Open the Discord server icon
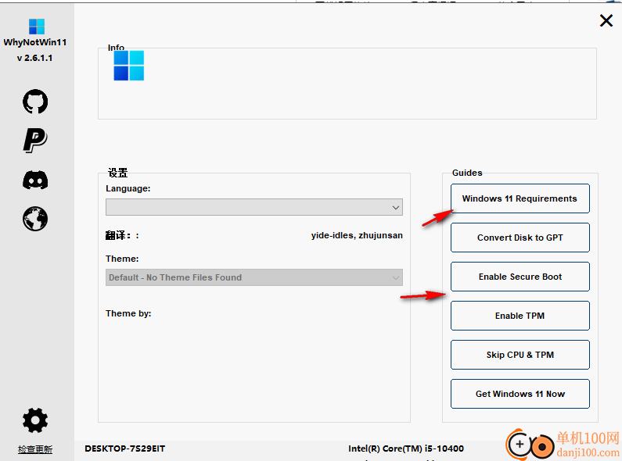Screen dimensions: 622x461 [35, 180]
